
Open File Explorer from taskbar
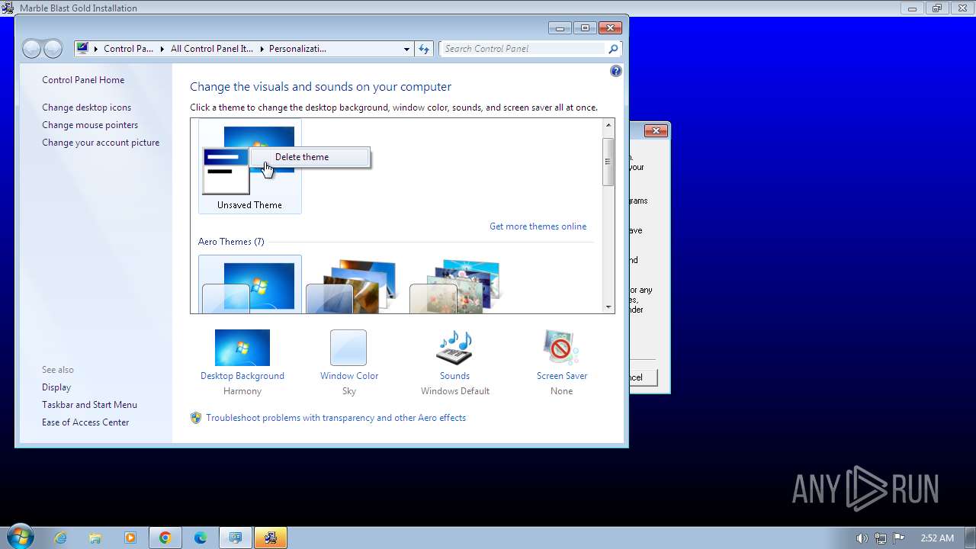(95, 538)
